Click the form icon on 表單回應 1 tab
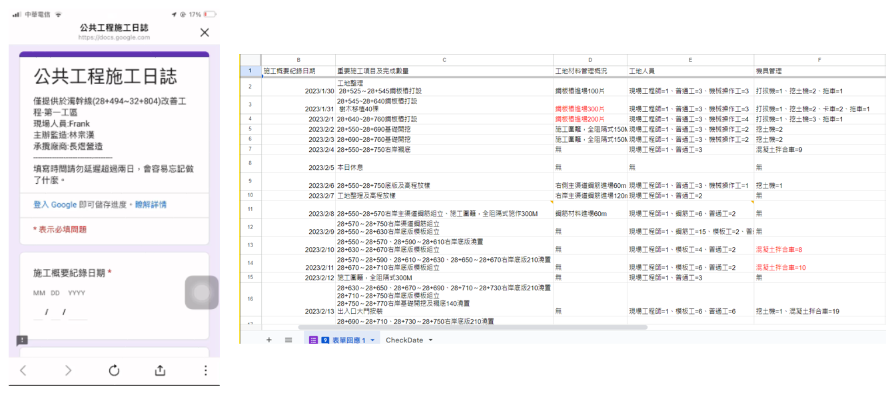This screenshot has height=397, width=886. point(314,340)
